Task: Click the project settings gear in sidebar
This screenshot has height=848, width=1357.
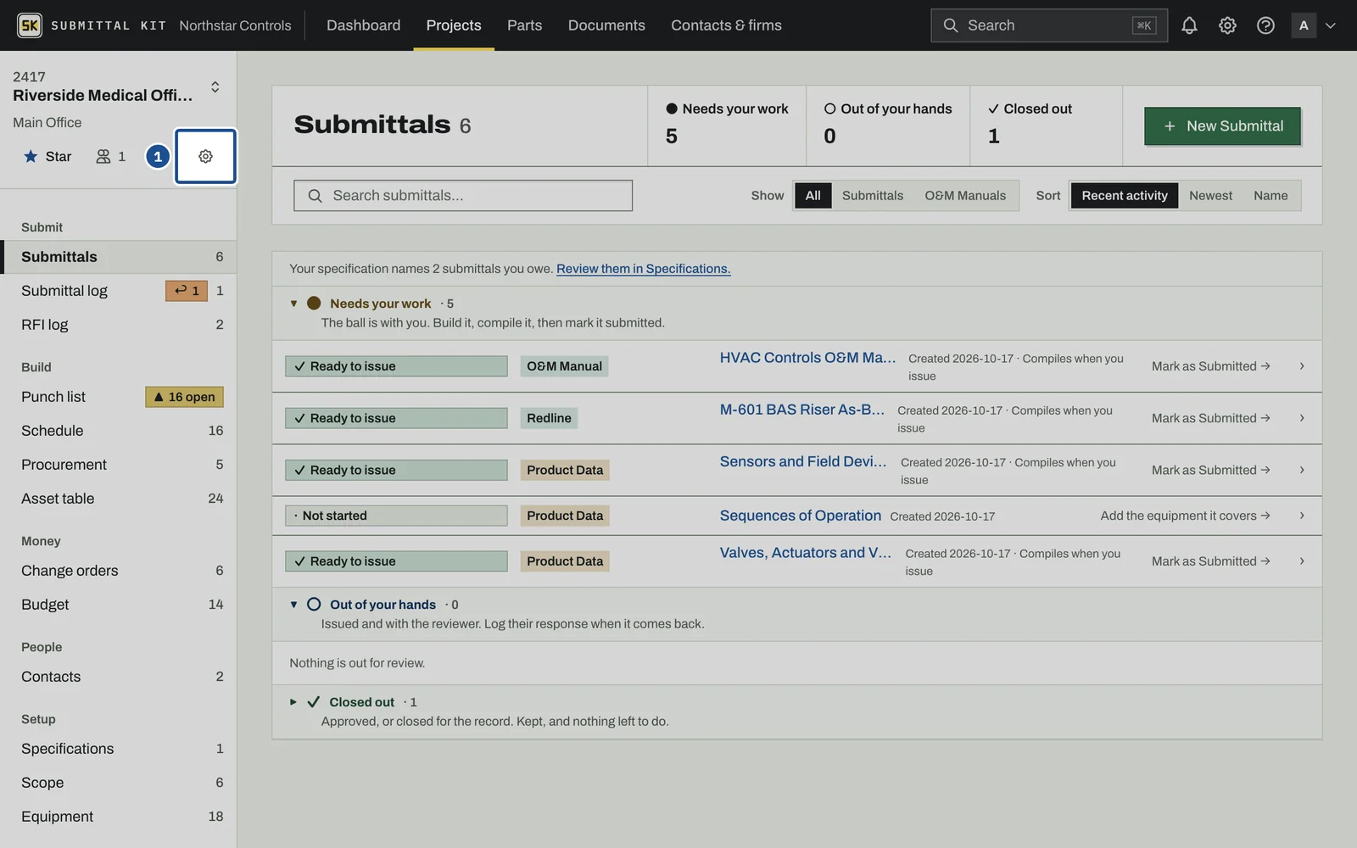Action: 205,156
